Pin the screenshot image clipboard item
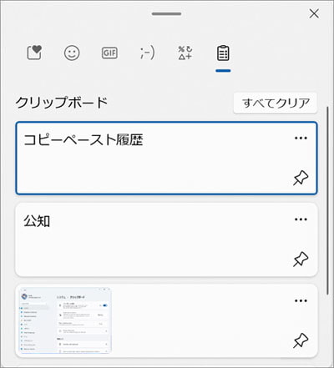Image resolution: width=334 pixels, height=368 pixels. click(x=301, y=340)
